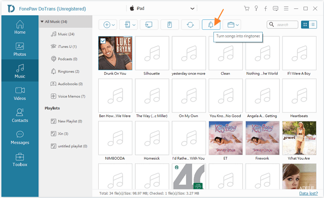Collapse the All Music (34) tree
Screen dimensions: 324x198
[42, 21]
